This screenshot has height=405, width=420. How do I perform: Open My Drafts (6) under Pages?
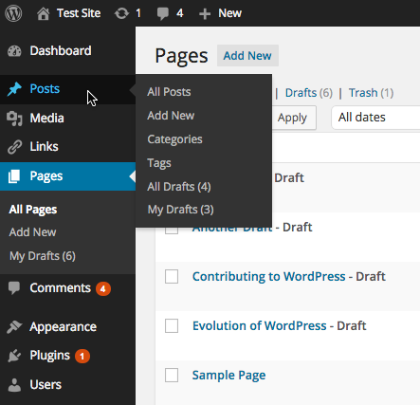[x=43, y=256]
